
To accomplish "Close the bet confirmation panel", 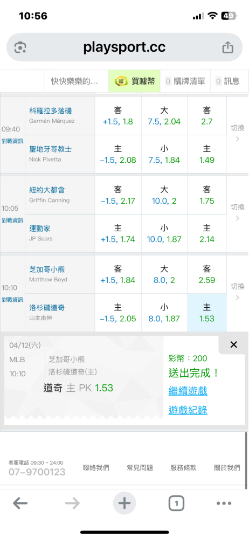I will 233,345.
